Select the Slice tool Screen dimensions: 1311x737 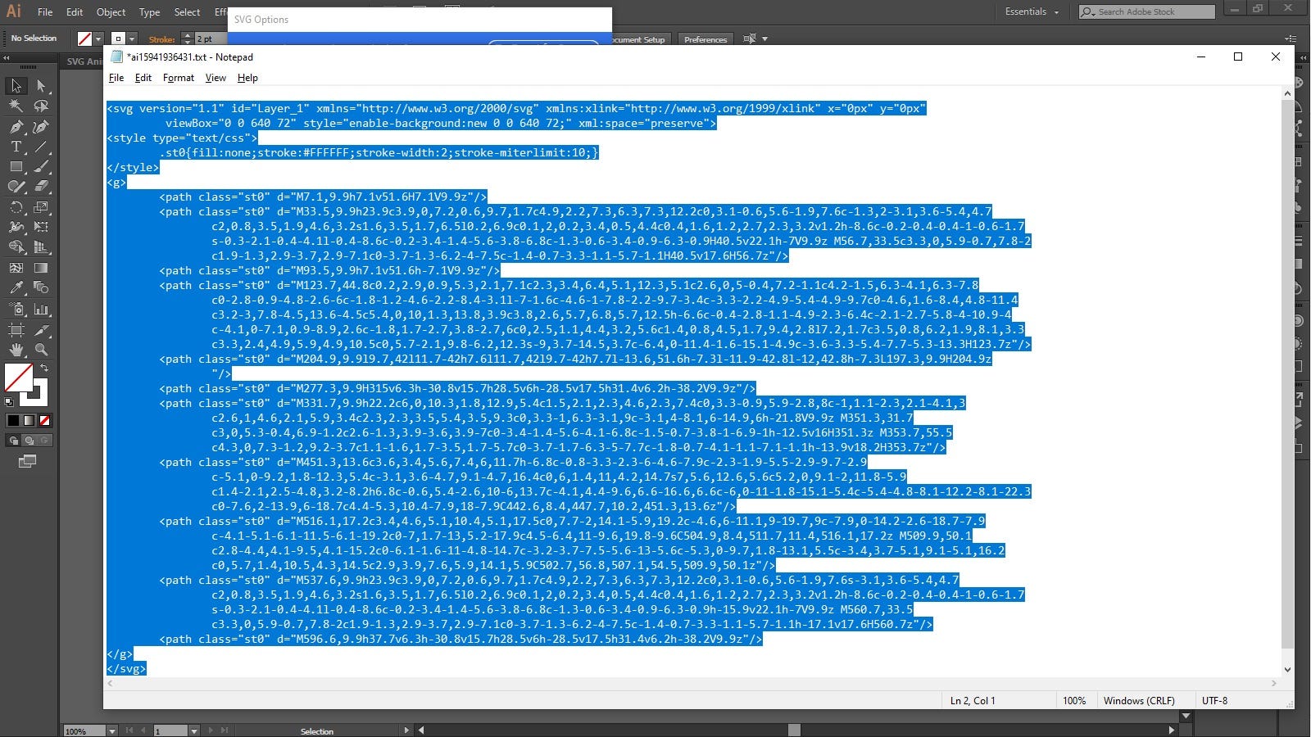pos(41,330)
